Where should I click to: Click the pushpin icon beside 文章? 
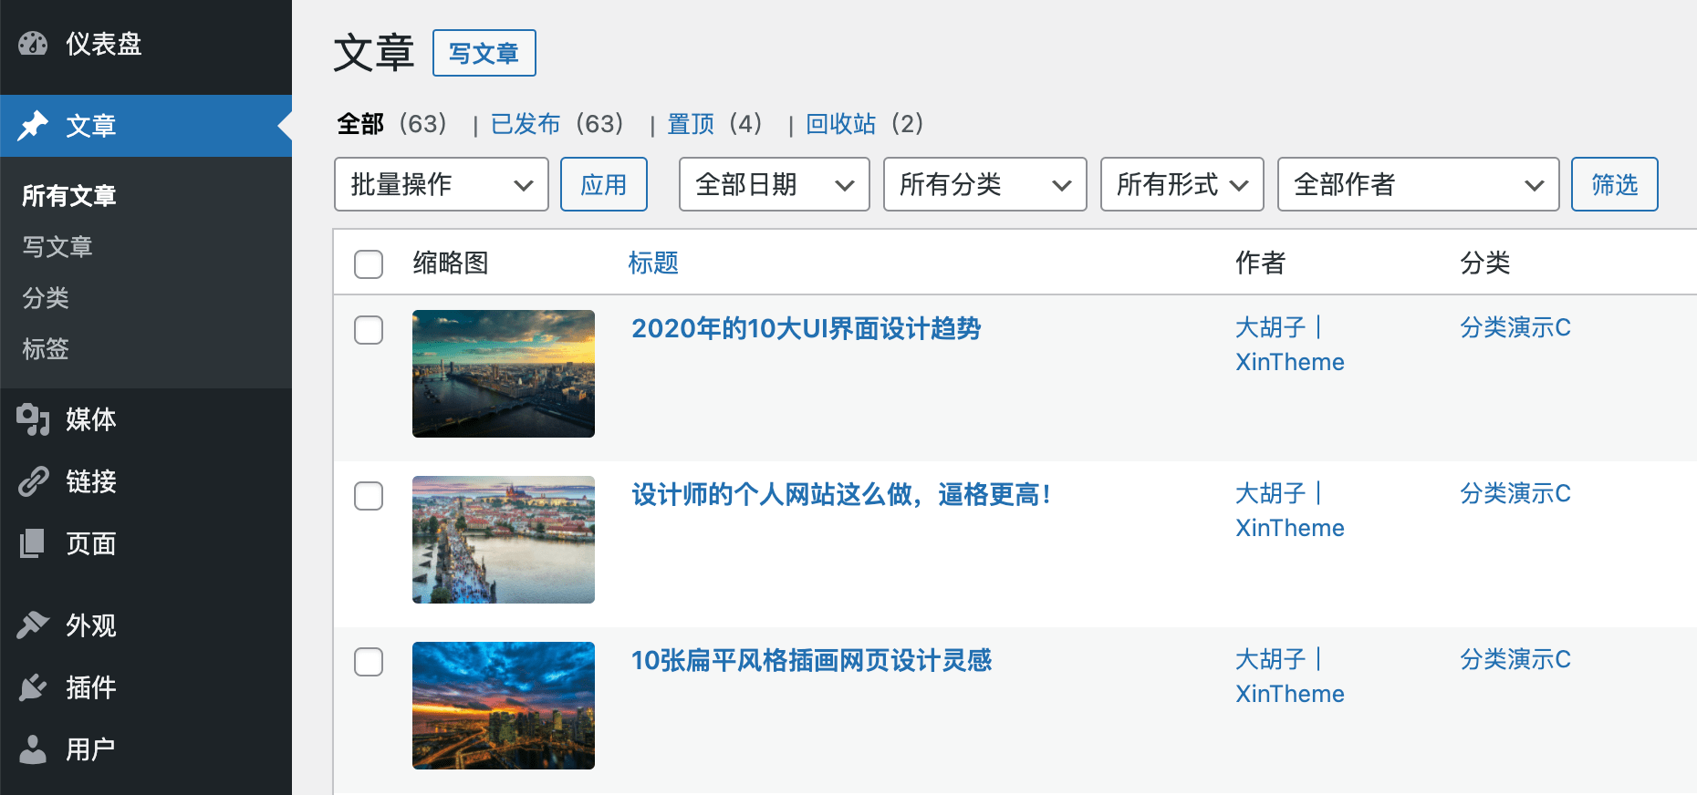coord(33,126)
